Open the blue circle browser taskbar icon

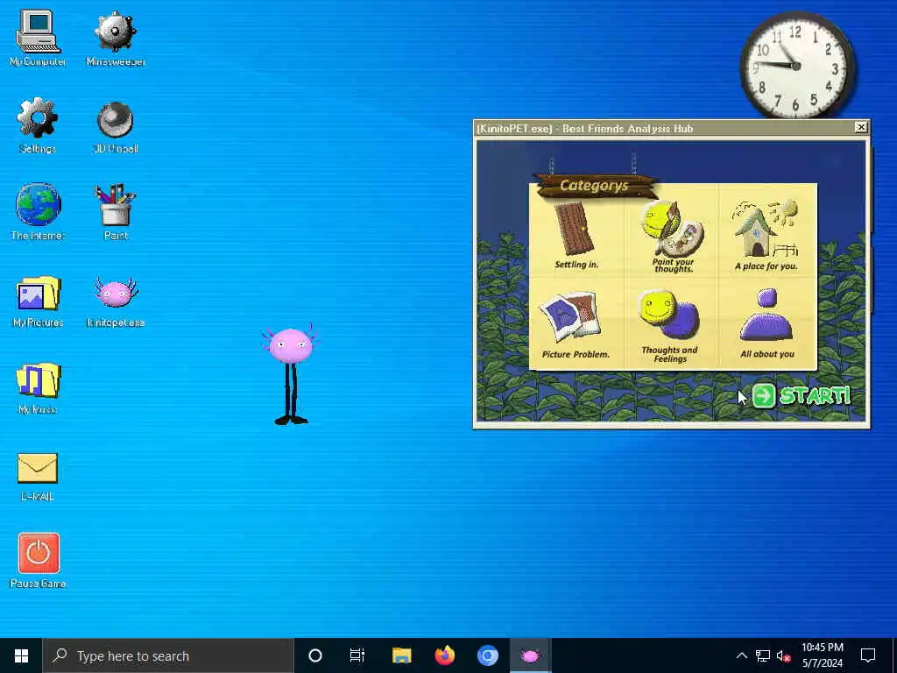[x=487, y=655]
